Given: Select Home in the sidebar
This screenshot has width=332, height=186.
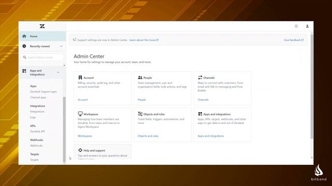Looking at the screenshot, I should pyautogui.click(x=43, y=36).
